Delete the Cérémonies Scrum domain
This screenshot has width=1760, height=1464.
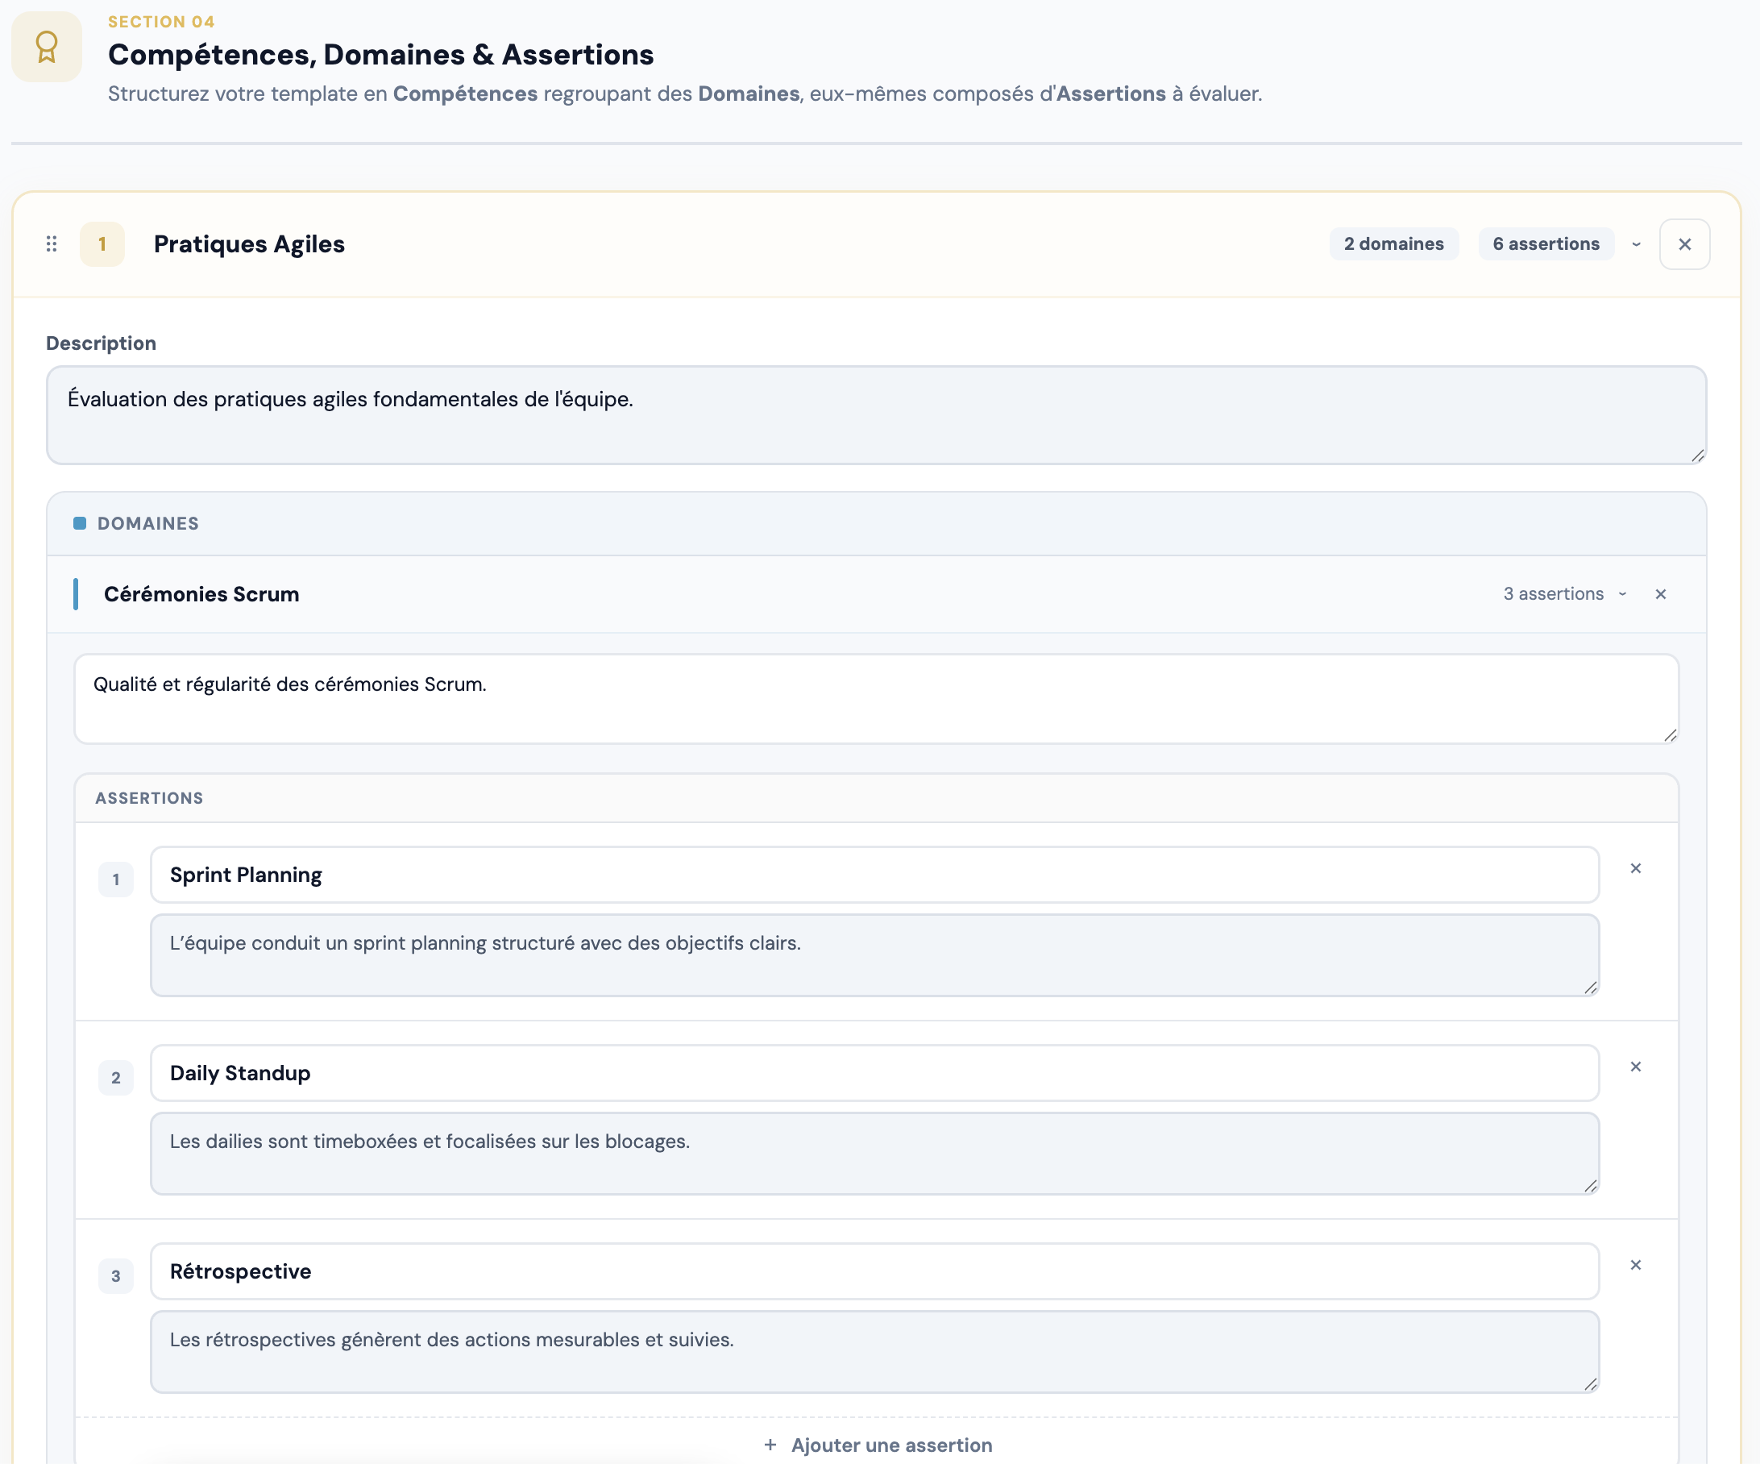(x=1660, y=593)
